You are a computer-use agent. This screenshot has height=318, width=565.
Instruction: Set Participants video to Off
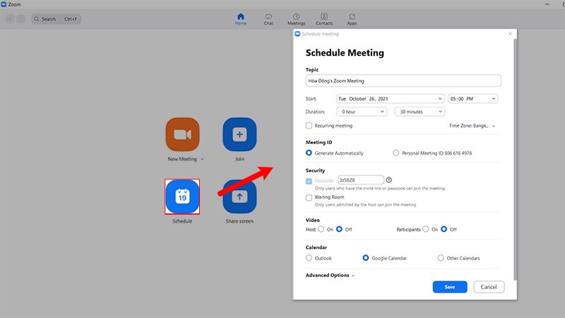click(x=444, y=229)
